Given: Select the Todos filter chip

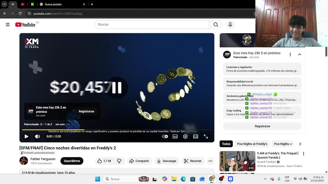Looking at the screenshot, I should coord(226,144).
